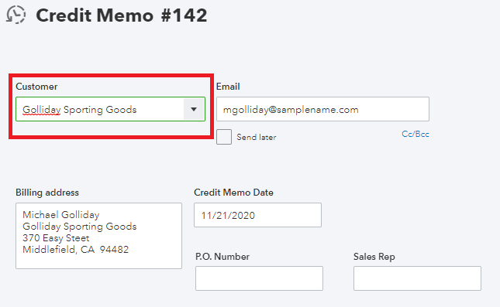Click the P.O. Number label
This screenshot has width=500, height=307.
click(x=222, y=257)
